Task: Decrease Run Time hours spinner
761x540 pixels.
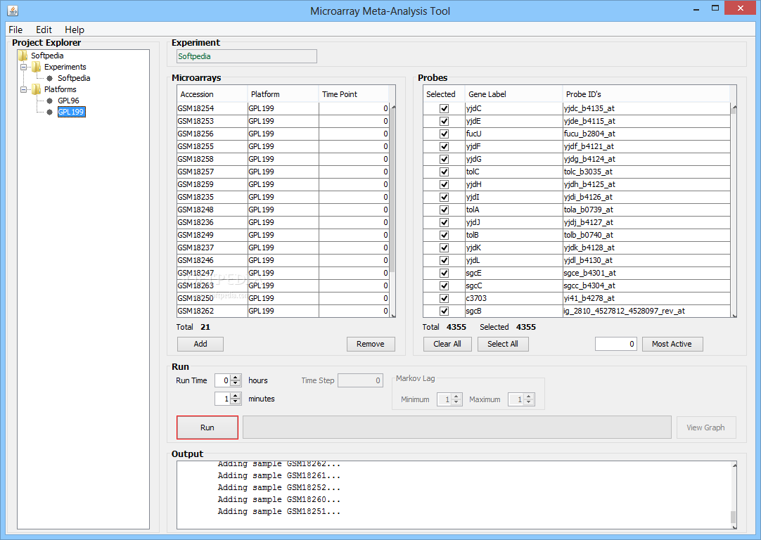Action: pos(236,384)
